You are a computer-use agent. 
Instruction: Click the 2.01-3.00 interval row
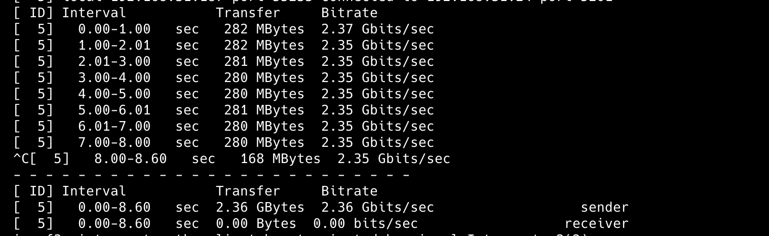tap(114, 62)
